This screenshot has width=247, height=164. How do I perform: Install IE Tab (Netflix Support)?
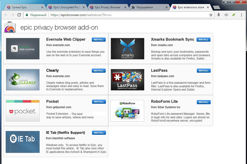point(99,133)
